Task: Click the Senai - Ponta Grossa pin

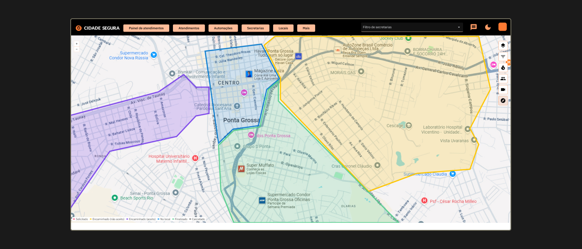Action: pyautogui.click(x=175, y=193)
